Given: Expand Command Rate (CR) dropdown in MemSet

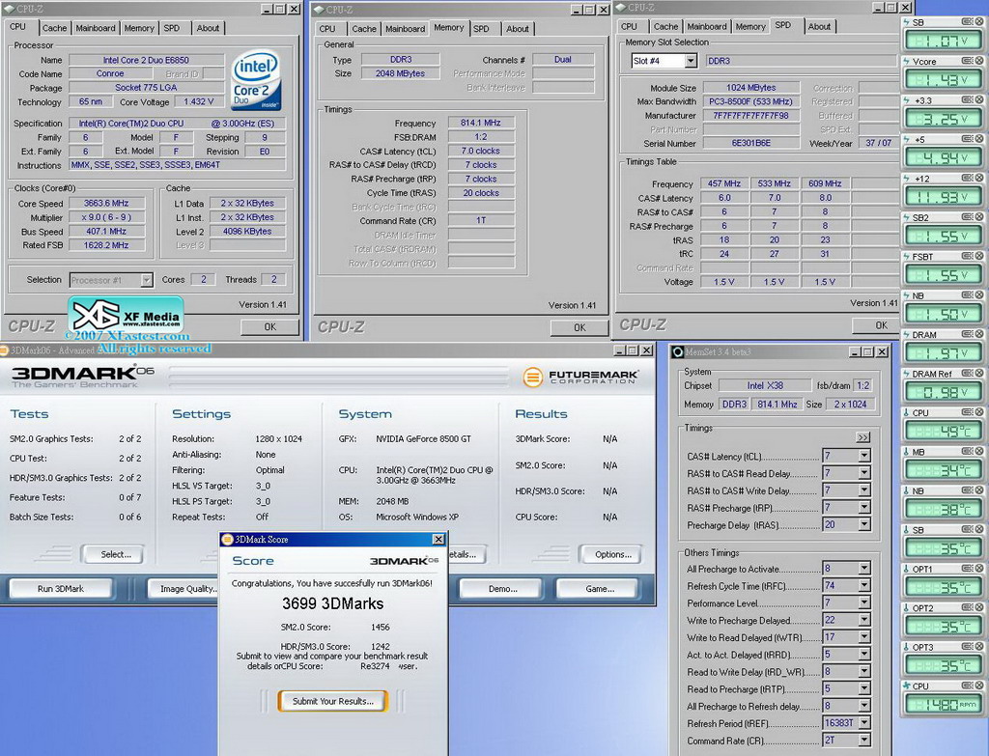Looking at the screenshot, I should [863, 742].
